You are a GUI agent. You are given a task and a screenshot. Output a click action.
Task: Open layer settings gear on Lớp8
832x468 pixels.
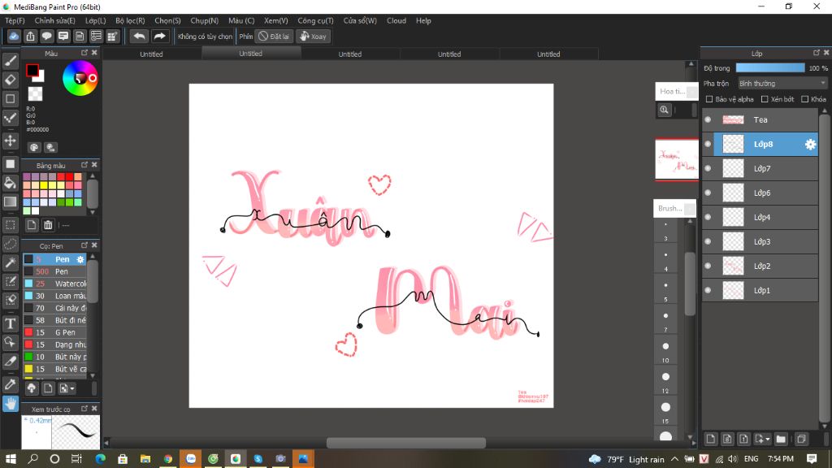(810, 145)
